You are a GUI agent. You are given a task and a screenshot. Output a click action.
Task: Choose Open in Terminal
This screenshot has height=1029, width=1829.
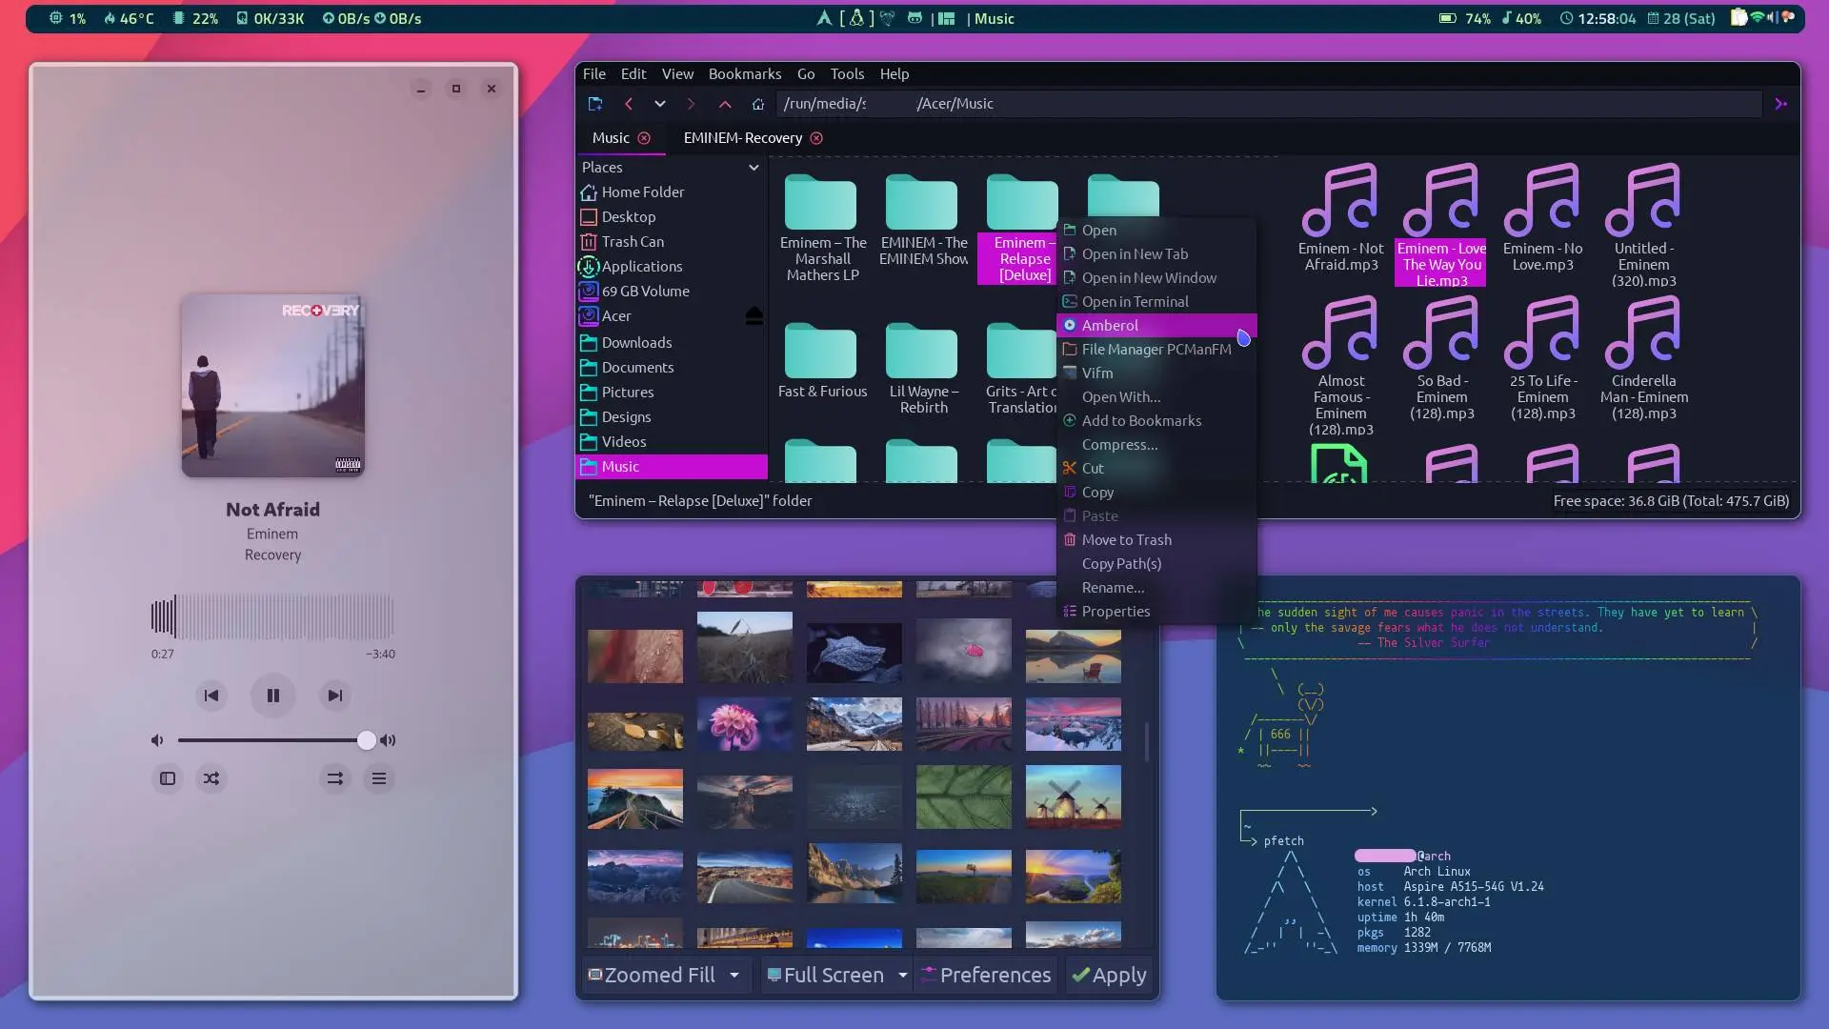click(1156, 301)
